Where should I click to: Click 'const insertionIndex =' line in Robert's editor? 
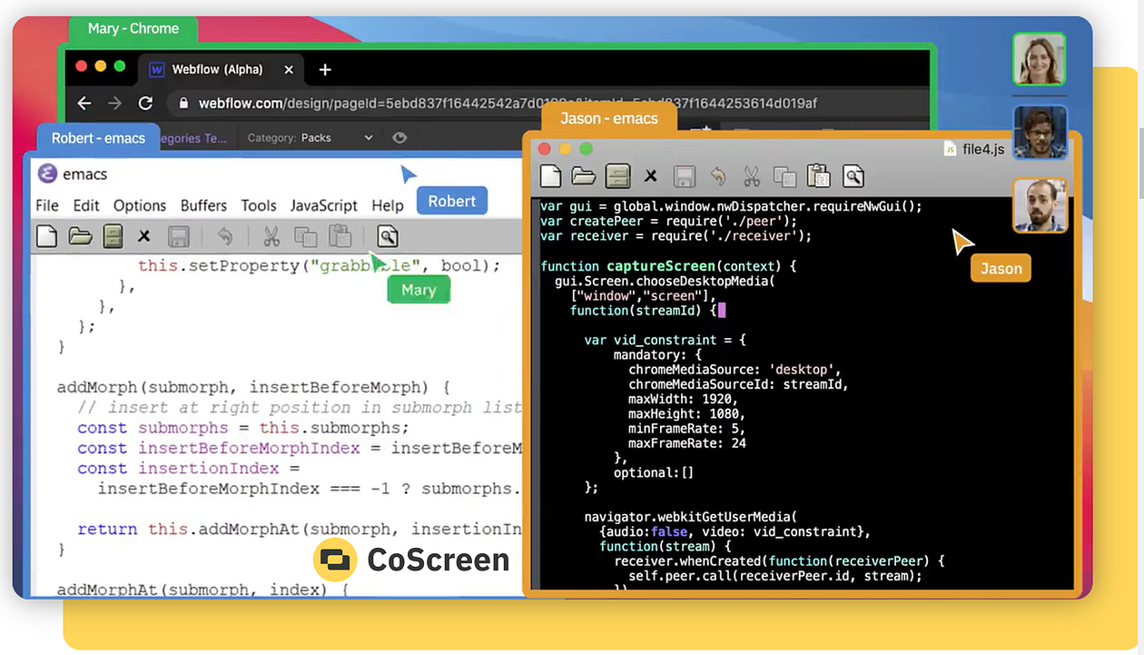coord(189,468)
